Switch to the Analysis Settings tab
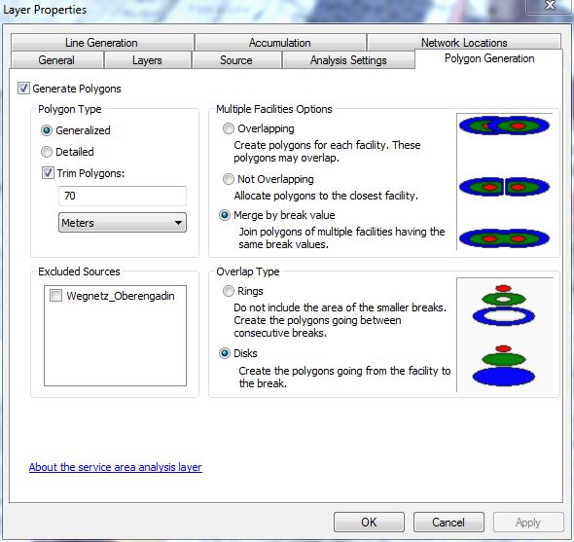The width and height of the screenshot is (574, 542). (348, 60)
